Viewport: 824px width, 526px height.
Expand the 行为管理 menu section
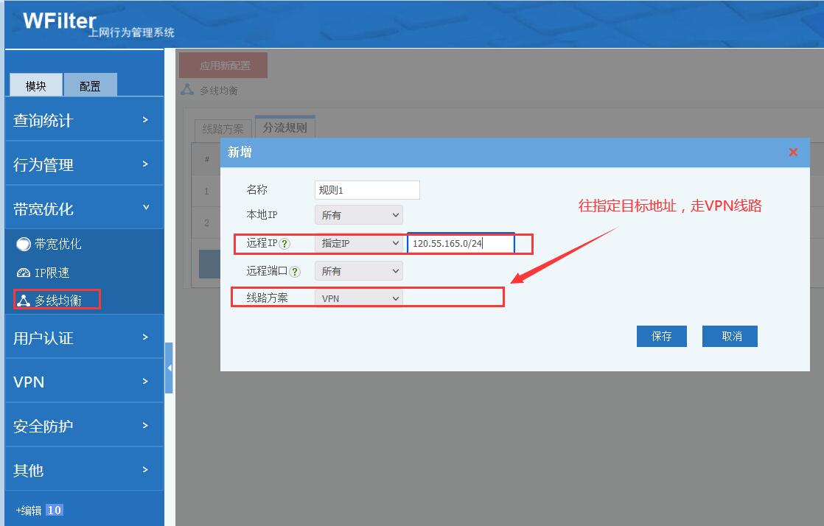click(x=84, y=164)
